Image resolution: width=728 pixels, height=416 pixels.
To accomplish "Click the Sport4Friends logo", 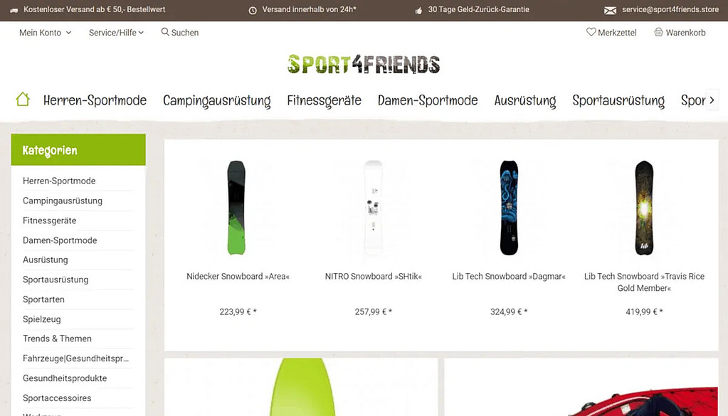I will click(x=364, y=64).
